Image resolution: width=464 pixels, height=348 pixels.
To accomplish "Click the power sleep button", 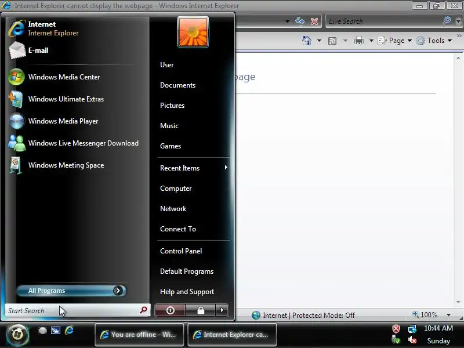I will click(x=170, y=310).
